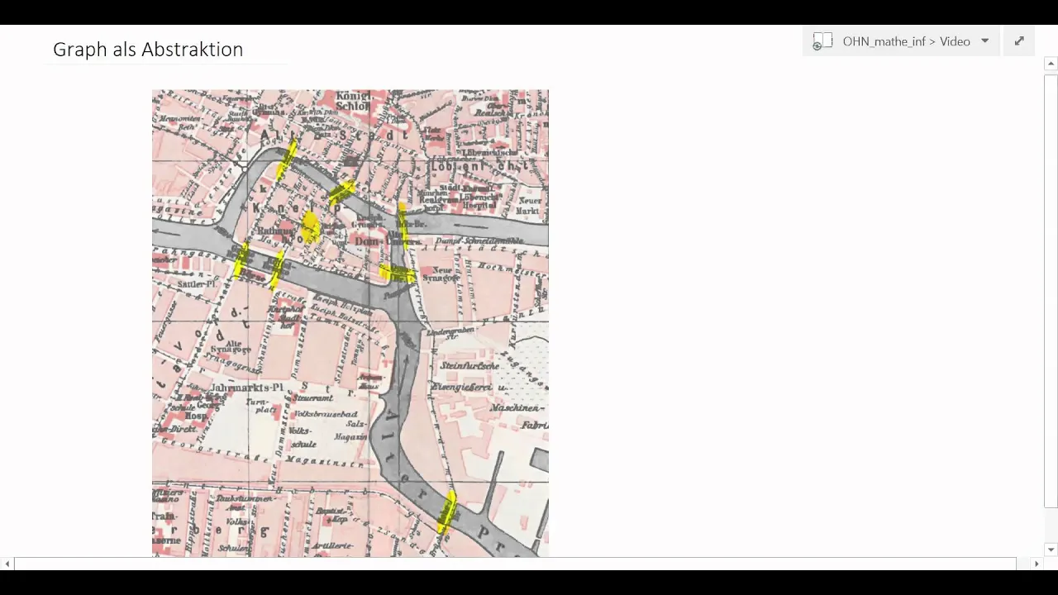Viewport: 1058px width, 595px height.
Task: Click the horizontal scrollbar thumb
Action: pyautogui.click(x=515, y=564)
